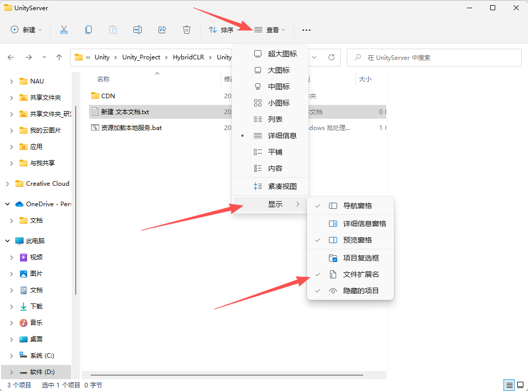The height and width of the screenshot is (391, 528).
Task: Go up one folder level arrow
Action: pos(59,57)
